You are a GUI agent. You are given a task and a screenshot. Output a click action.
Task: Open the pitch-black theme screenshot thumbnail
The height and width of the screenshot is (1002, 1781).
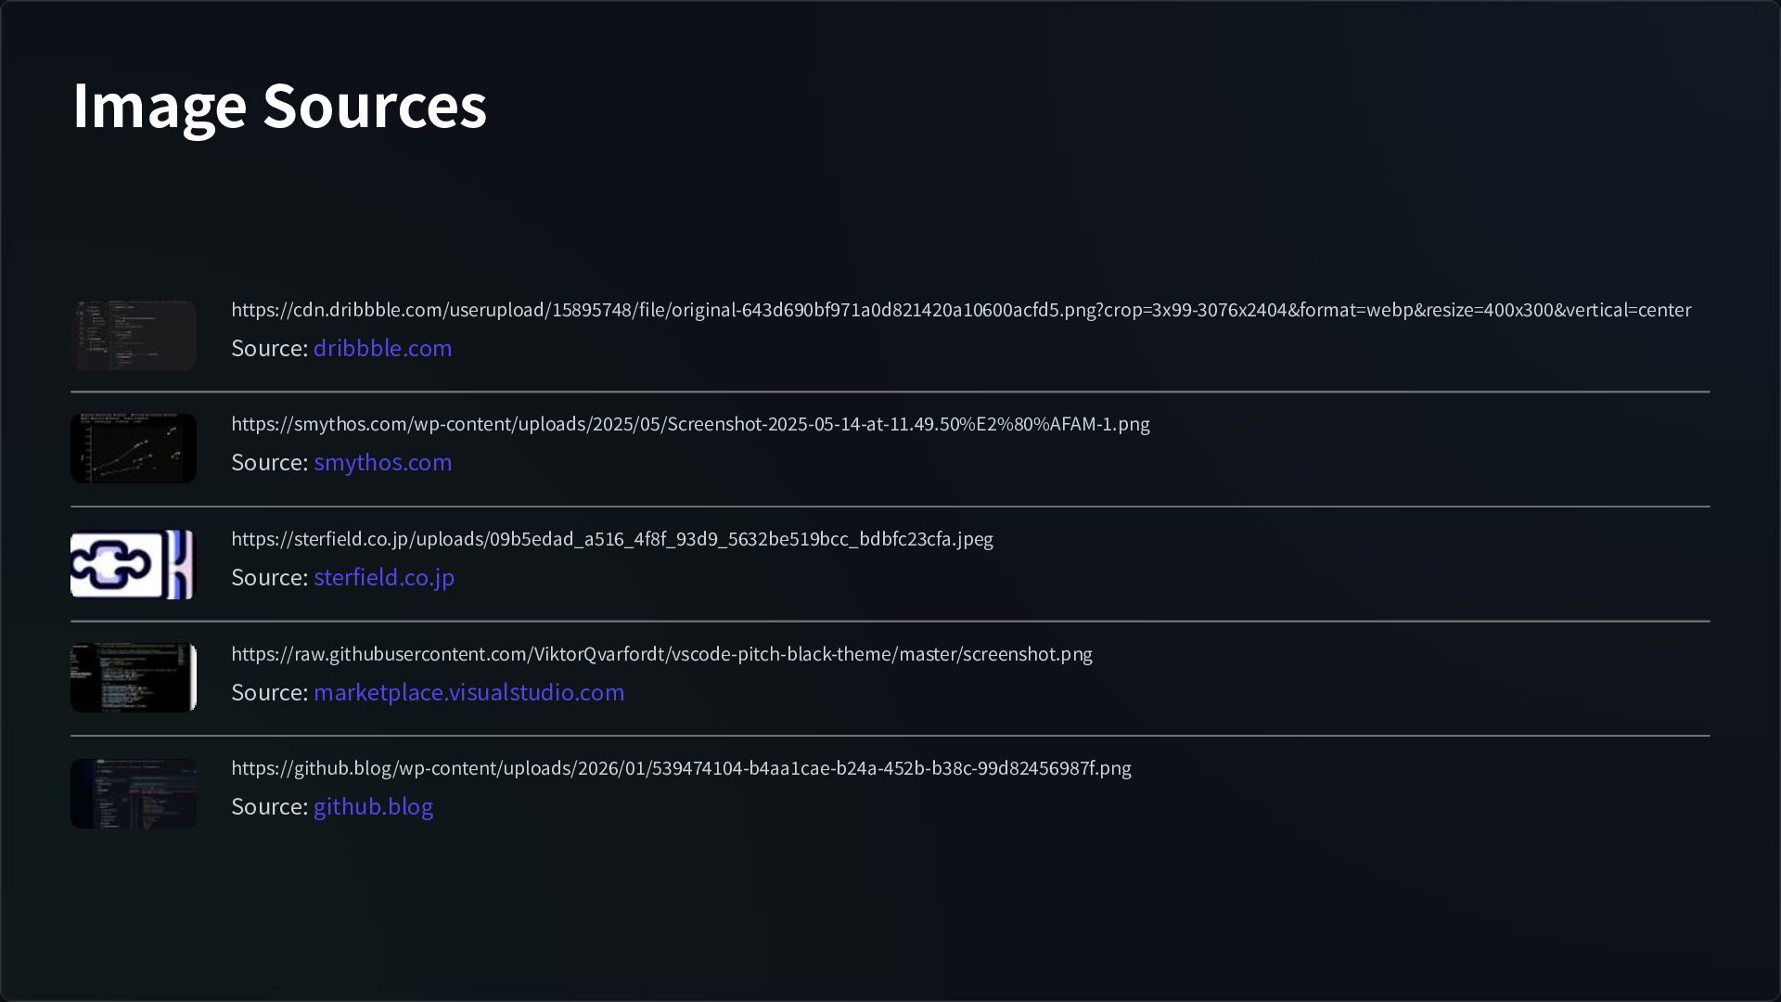click(x=134, y=678)
